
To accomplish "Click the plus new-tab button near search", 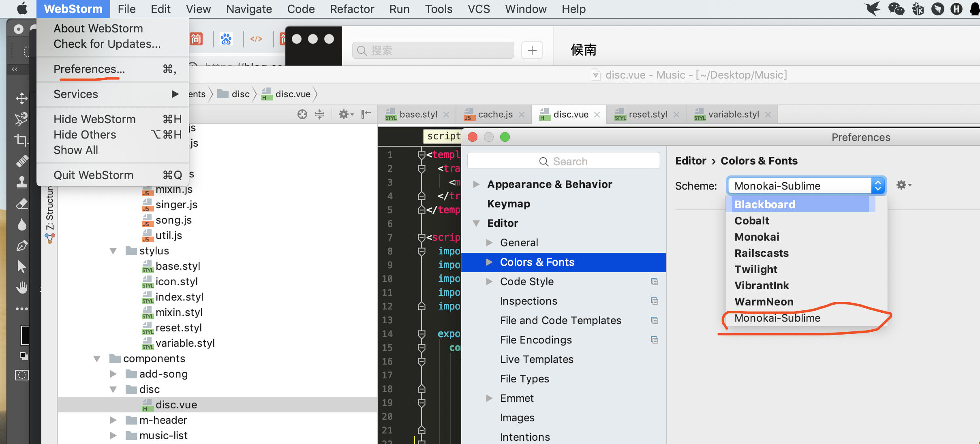I will [532, 50].
